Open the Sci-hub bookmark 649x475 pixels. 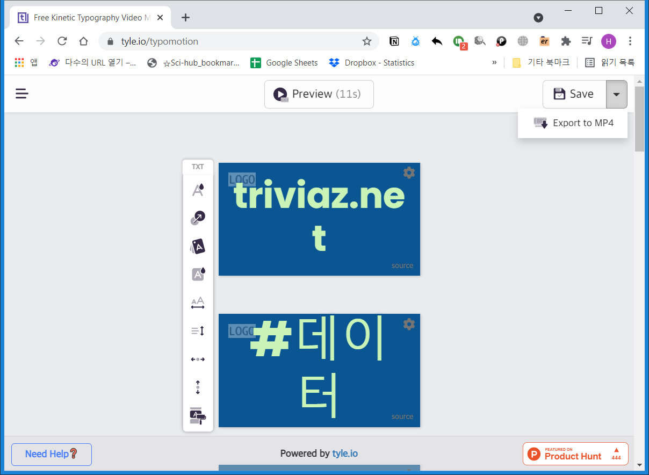(193, 62)
